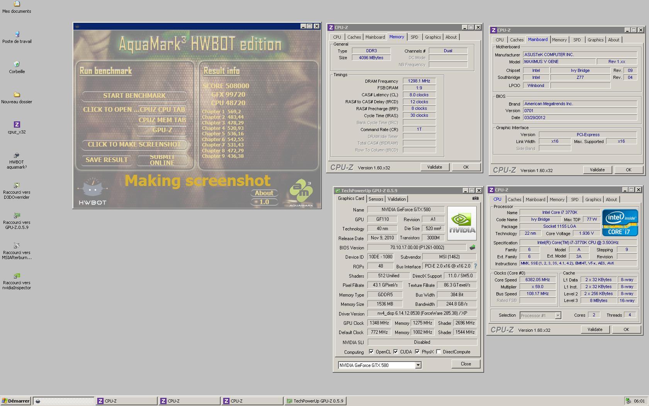Click the bus interface question mark icon
Image resolution: width=649 pixels, height=406 pixels.
[x=476, y=266]
